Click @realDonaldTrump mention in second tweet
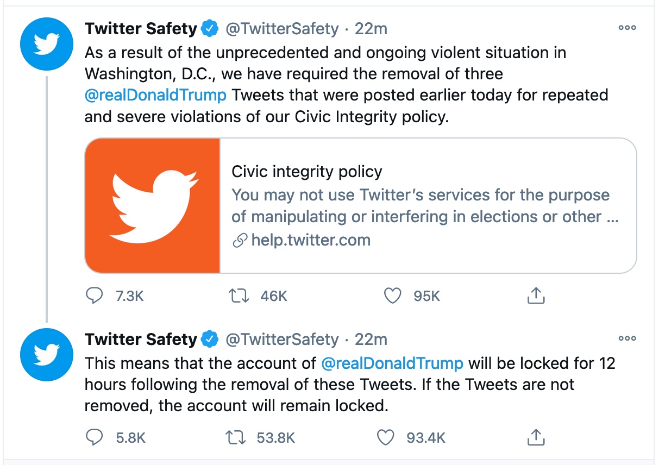665x465 pixels. (392, 363)
